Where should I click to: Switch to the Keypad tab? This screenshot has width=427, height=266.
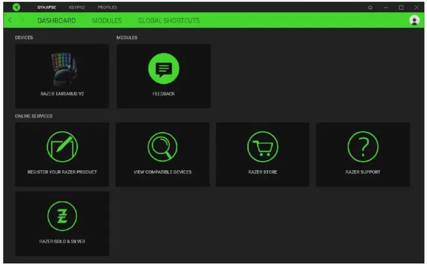point(77,7)
